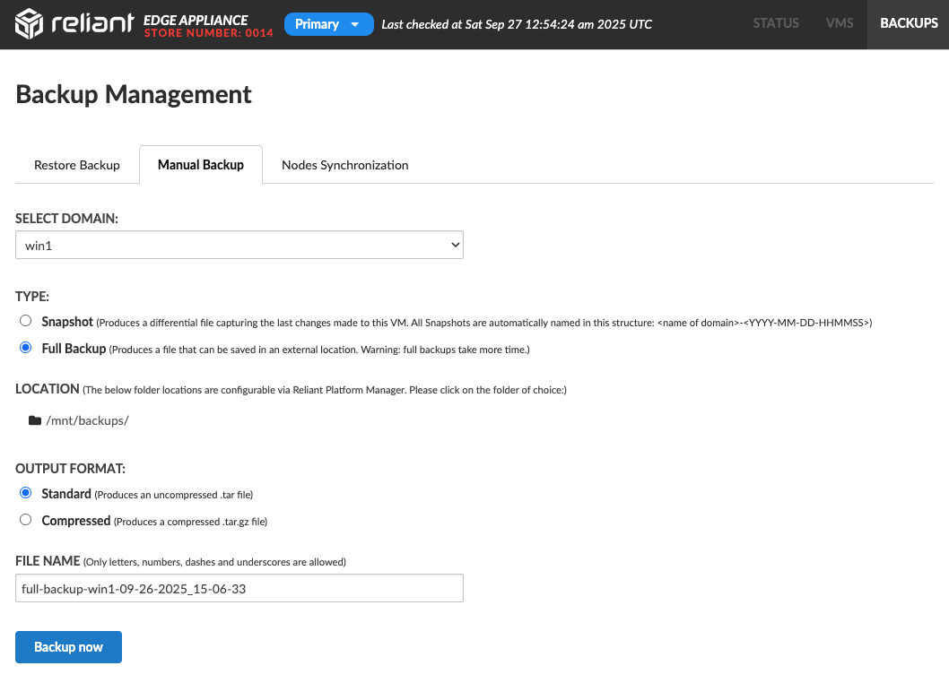Go to the VMS page
Viewport: 949px width, 683px height.
(x=840, y=23)
